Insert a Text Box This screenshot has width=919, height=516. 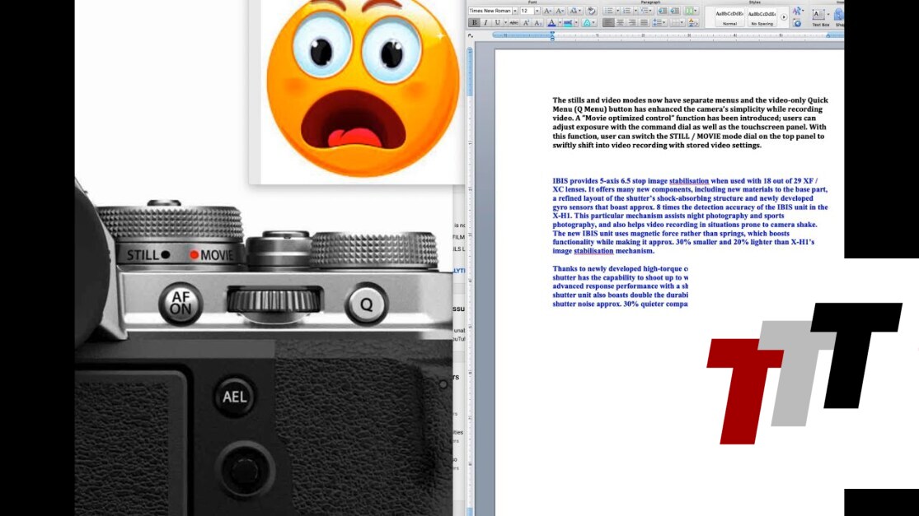tap(819, 16)
